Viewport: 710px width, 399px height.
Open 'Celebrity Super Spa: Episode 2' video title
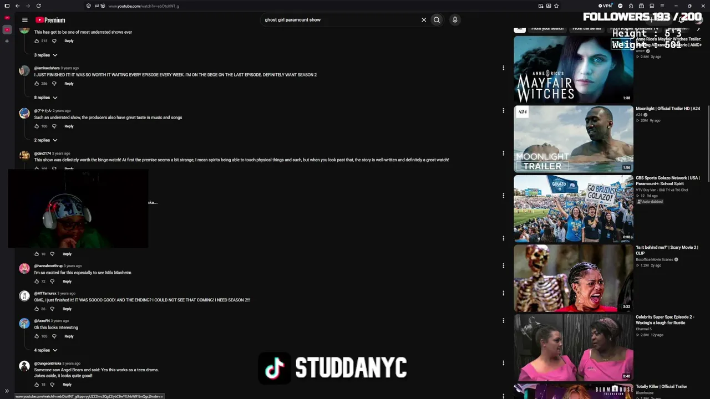pyautogui.click(x=665, y=320)
